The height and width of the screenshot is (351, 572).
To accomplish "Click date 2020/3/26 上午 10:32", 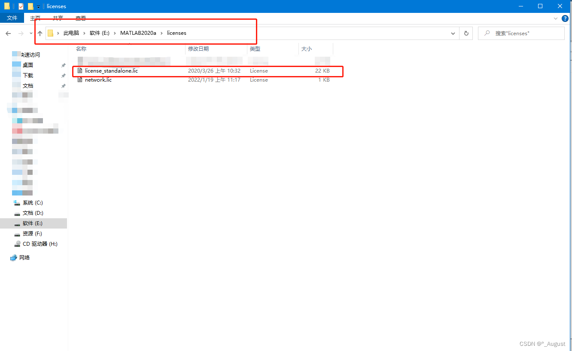I will point(214,70).
